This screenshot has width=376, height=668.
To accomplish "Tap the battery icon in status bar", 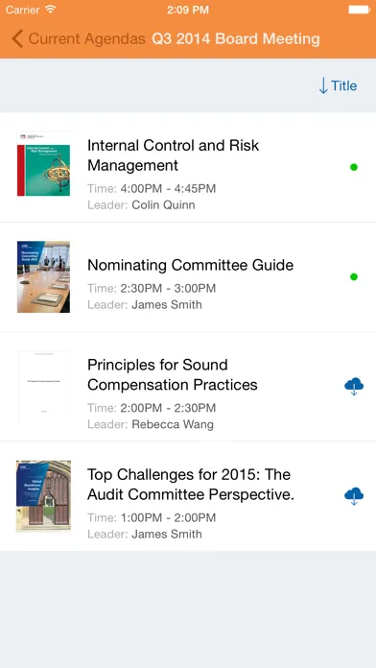I will click(x=359, y=10).
